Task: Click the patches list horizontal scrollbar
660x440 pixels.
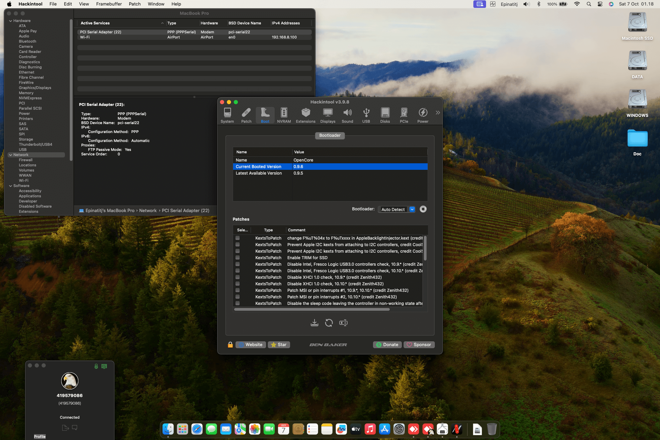Action: (x=312, y=309)
